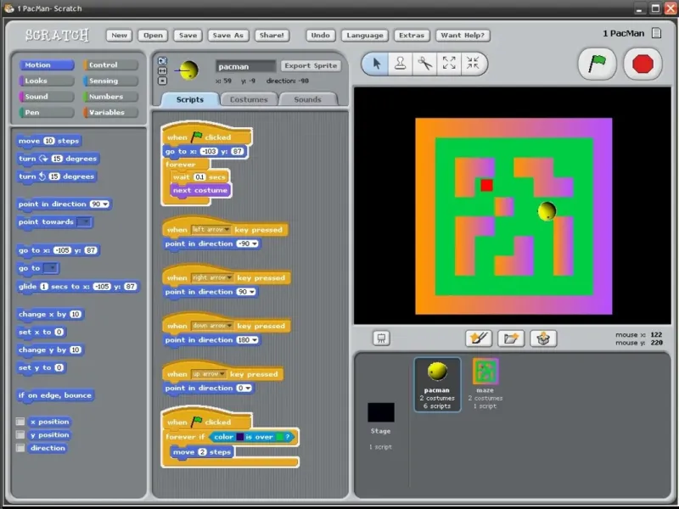This screenshot has height=509, width=679.
Task: Switch to the Sounds tab
Action: [307, 99]
